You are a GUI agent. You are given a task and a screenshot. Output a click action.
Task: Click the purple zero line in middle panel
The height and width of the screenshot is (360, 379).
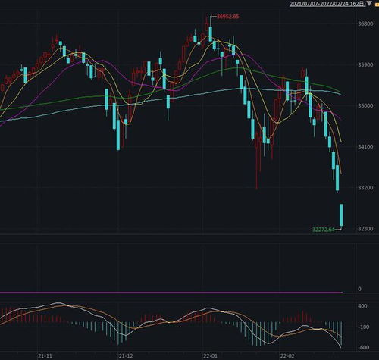(171, 293)
